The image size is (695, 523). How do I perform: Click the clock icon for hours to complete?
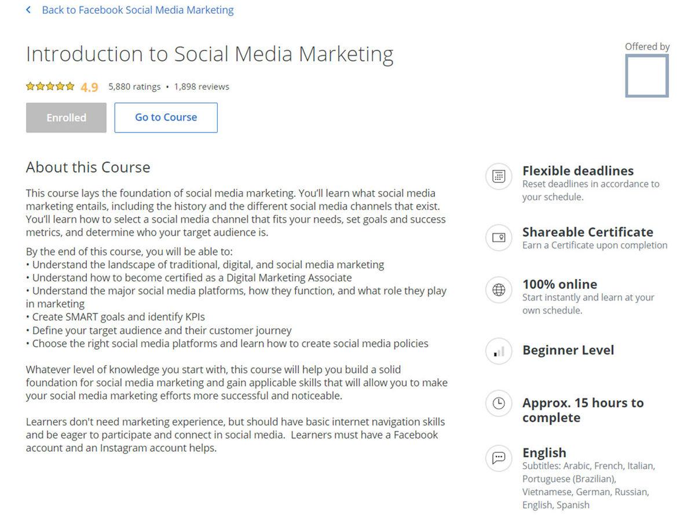(499, 404)
